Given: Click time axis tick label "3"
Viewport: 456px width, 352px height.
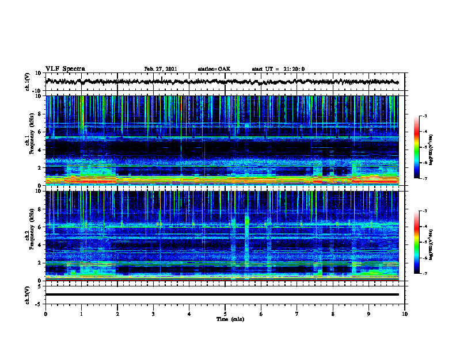Looking at the screenshot, I should point(153,314).
